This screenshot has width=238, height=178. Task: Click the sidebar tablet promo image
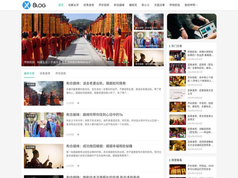point(192,26)
